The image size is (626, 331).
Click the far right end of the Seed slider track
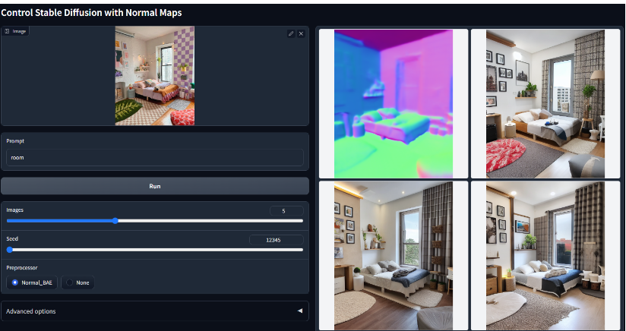point(302,249)
